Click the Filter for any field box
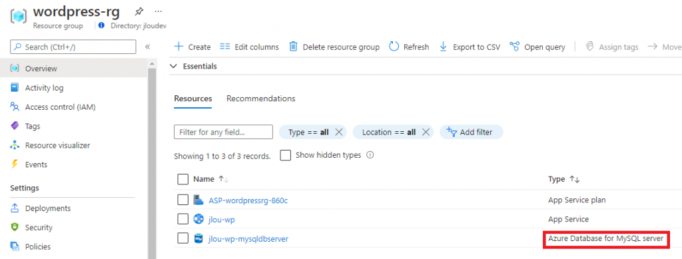682x259 pixels. point(223,132)
